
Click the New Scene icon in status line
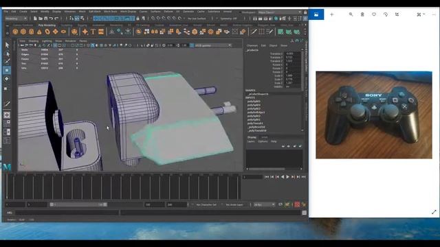[x=35, y=19]
